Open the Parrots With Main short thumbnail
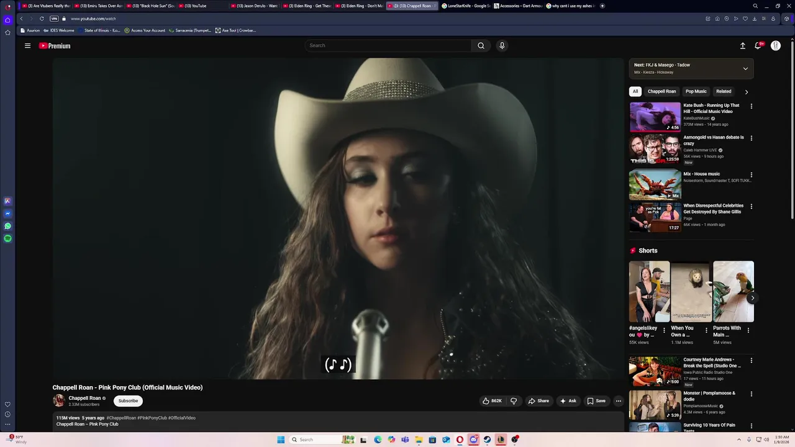This screenshot has width=795, height=447. (x=734, y=291)
